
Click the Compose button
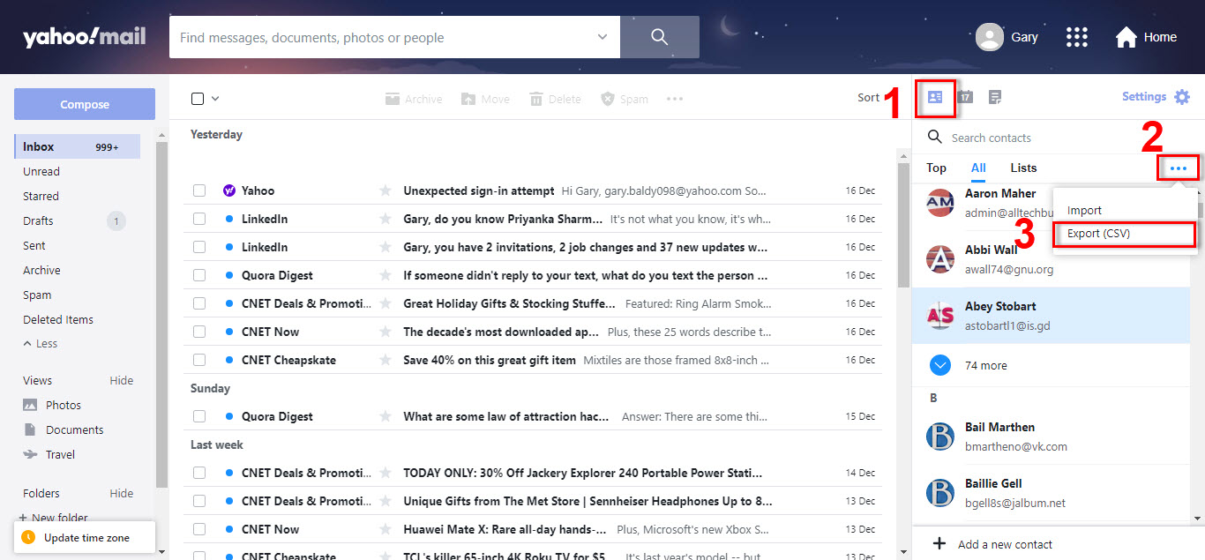click(85, 104)
